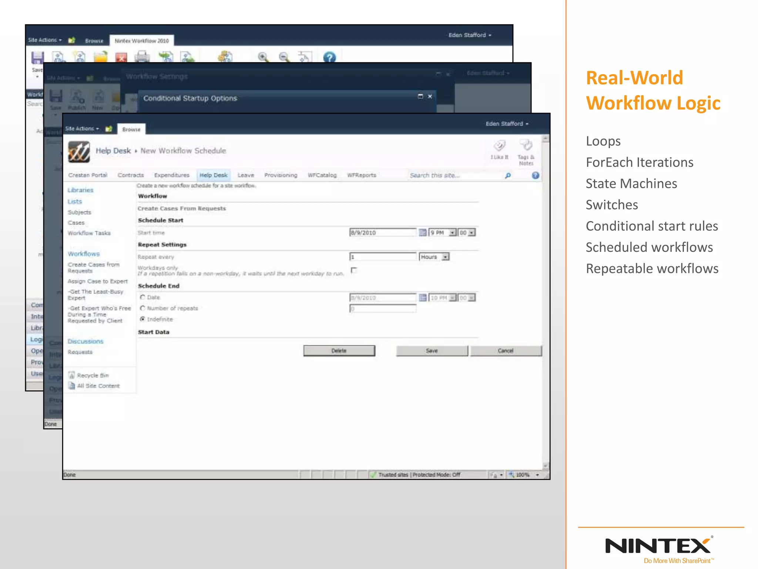Open the Hours repeat unit dropdown
Viewport: 758px width, 569px height.
point(434,257)
